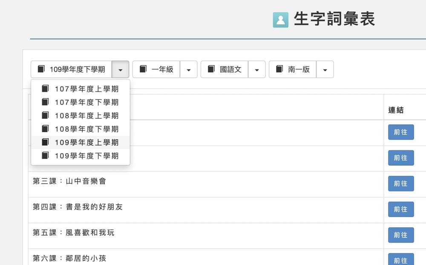This screenshot has height=265, width=426.
Task: Go to 第六課 via its 前往 button
Action: pyautogui.click(x=401, y=259)
